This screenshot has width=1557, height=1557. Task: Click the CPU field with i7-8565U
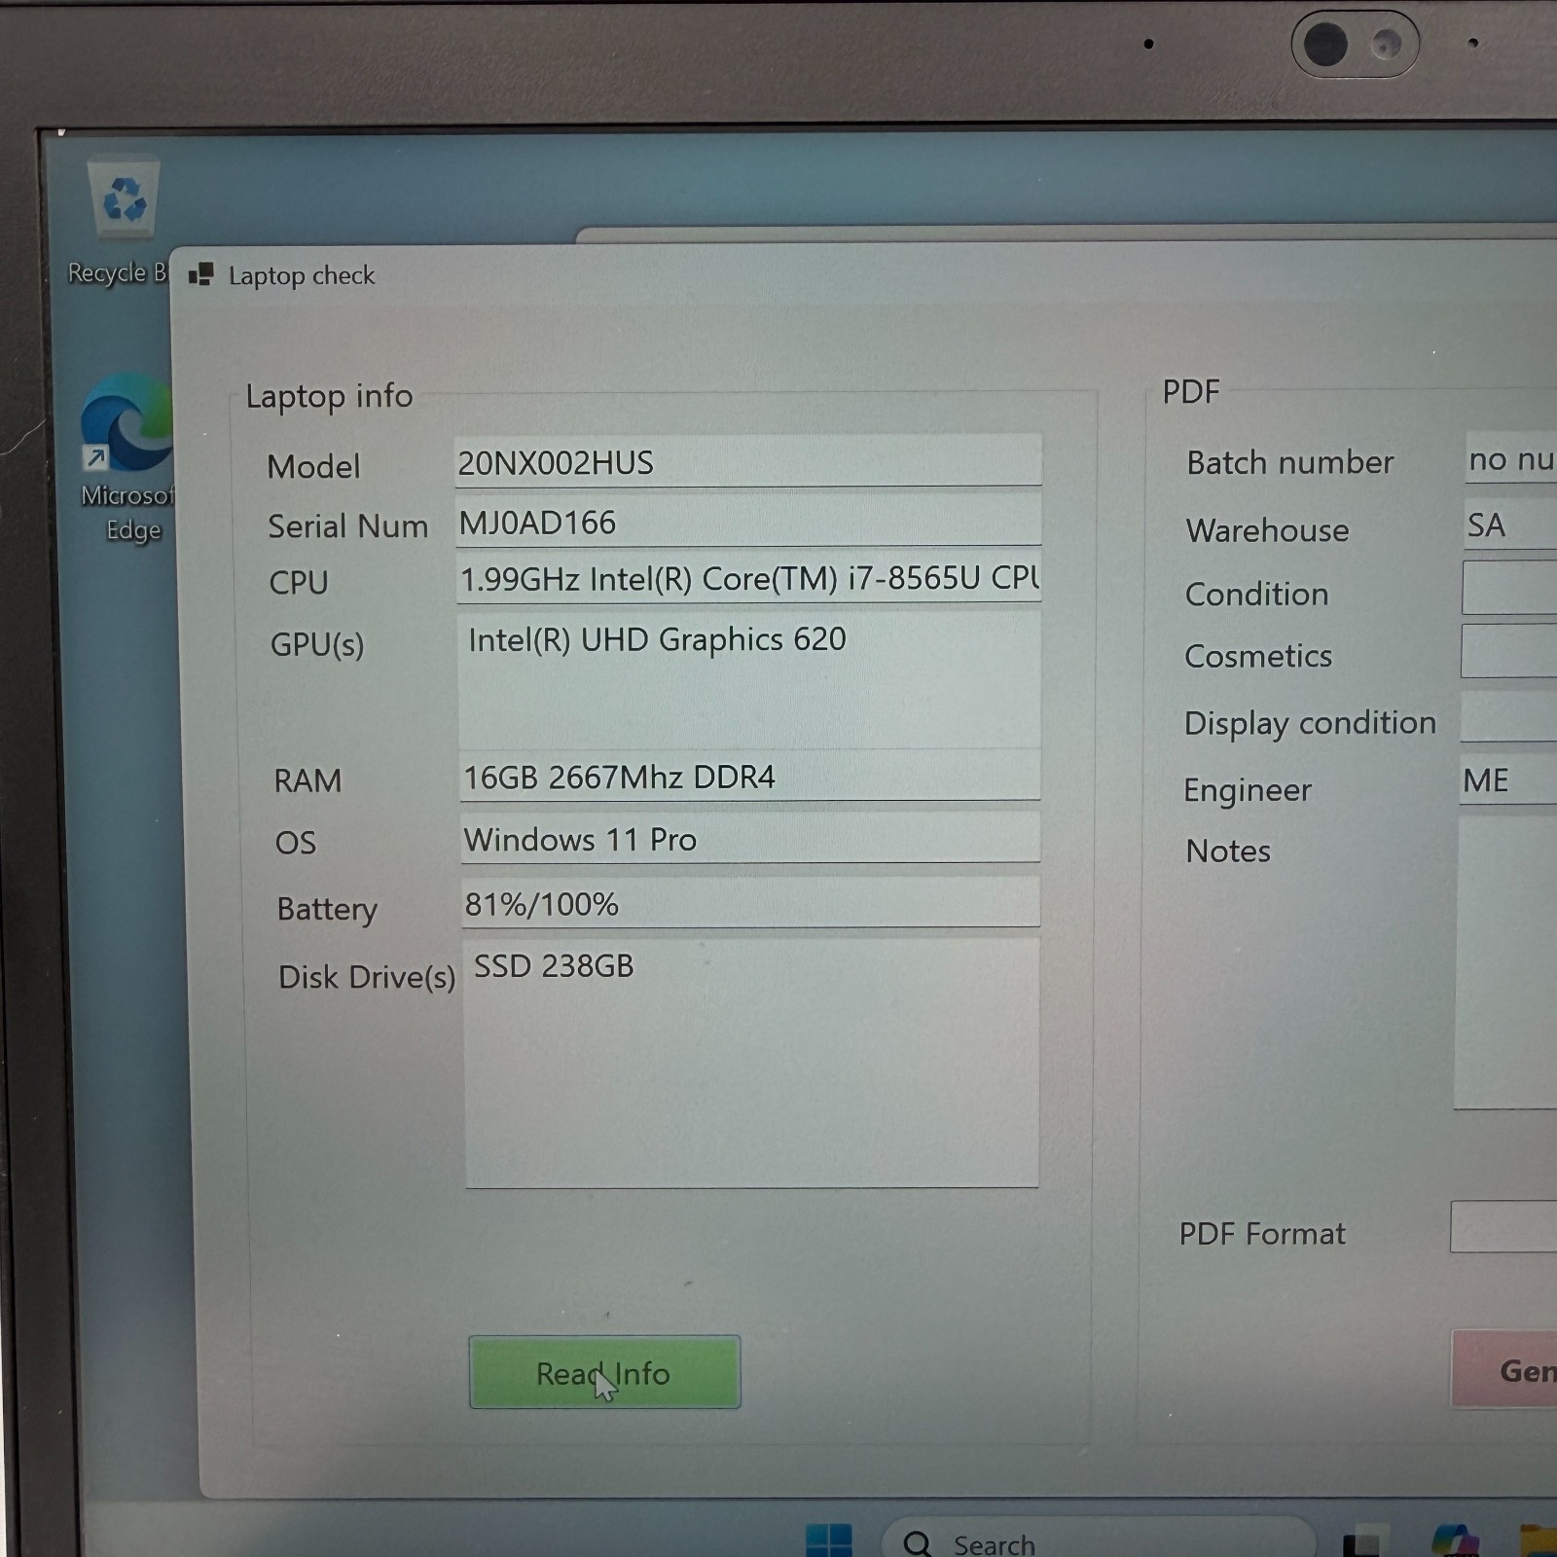pyautogui.click(x=748, y=578)
